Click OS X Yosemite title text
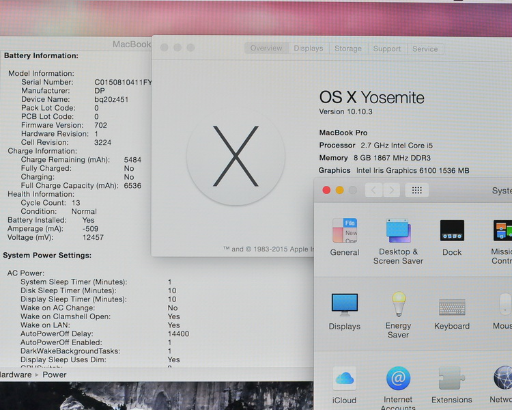This screenshot has width=512, height=410. pyautogui.click(x=371, y=98)
